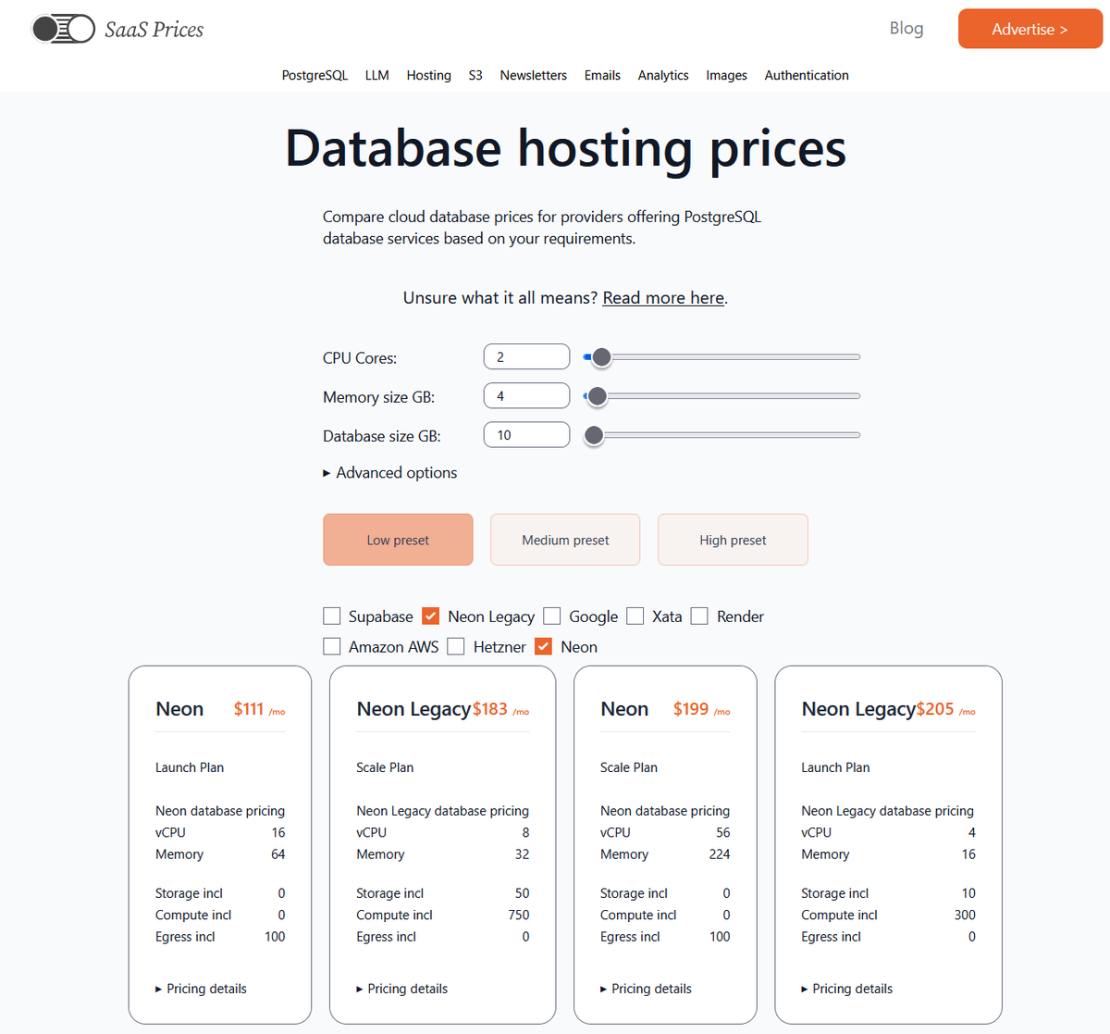Enable the Supabase provider checkbox
The image size is (1110, 1034).
[331, 616]
